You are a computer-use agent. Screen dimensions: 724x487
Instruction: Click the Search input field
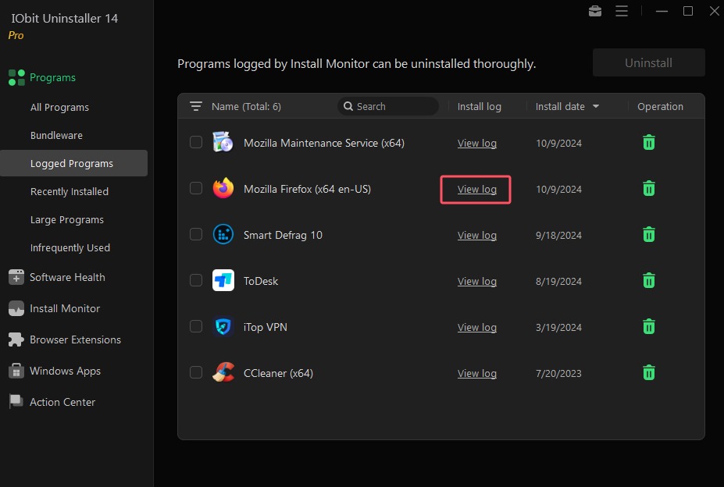tap(388, 106)
